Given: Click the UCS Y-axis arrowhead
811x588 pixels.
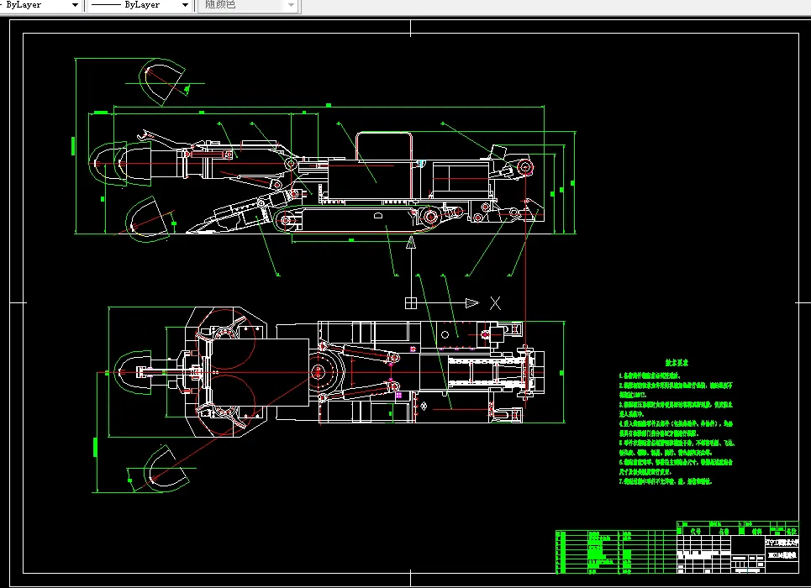Looking at the screenshot, I should tap(411, 243).
